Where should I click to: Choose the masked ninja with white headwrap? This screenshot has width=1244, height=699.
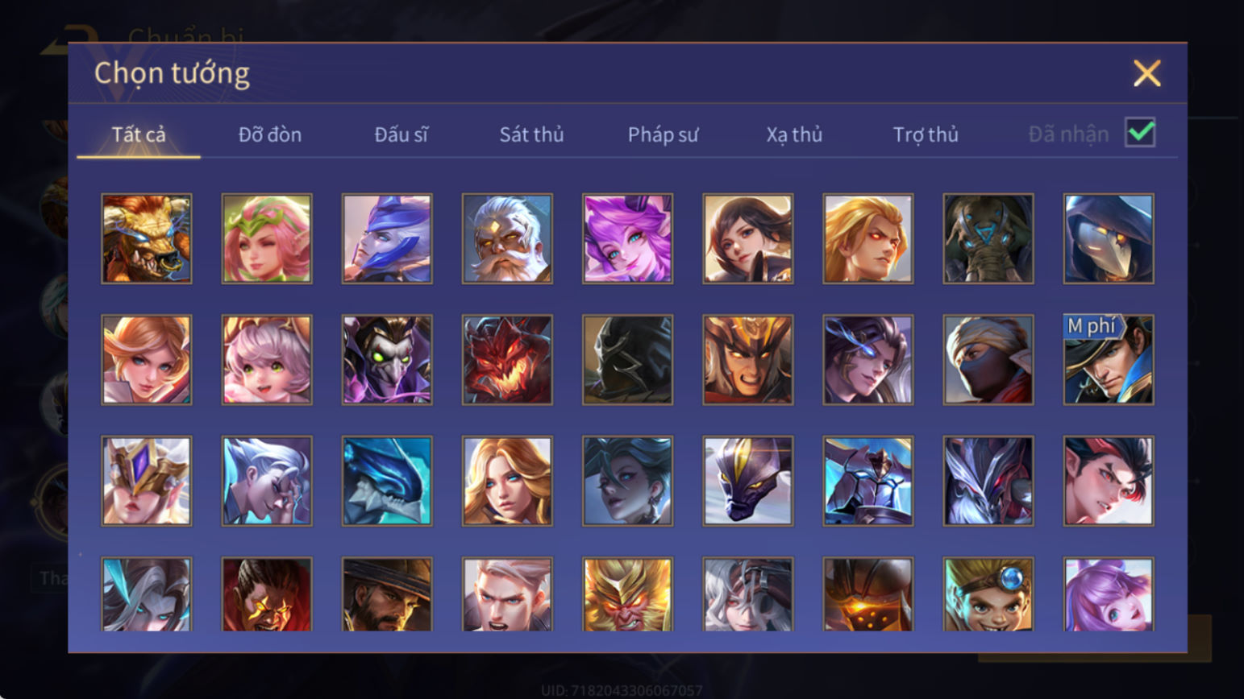tap(988, 359)
